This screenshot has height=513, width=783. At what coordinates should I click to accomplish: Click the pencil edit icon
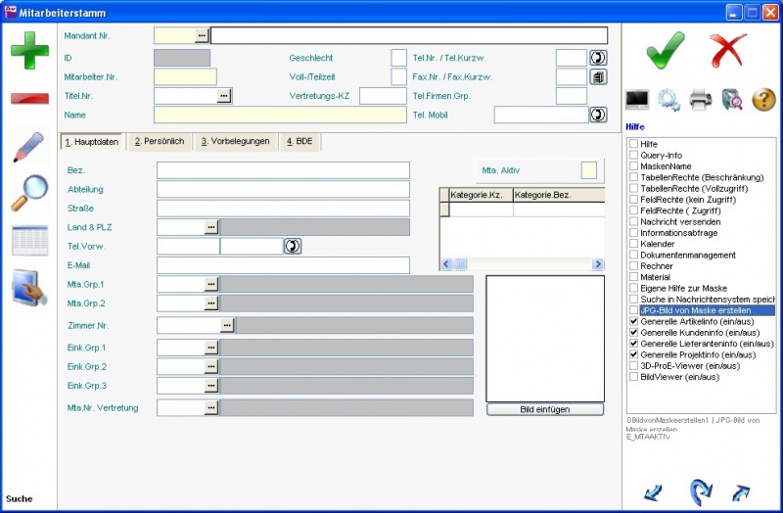(29, 146)
